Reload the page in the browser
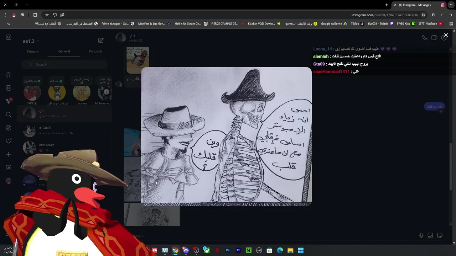 [434, 15]
